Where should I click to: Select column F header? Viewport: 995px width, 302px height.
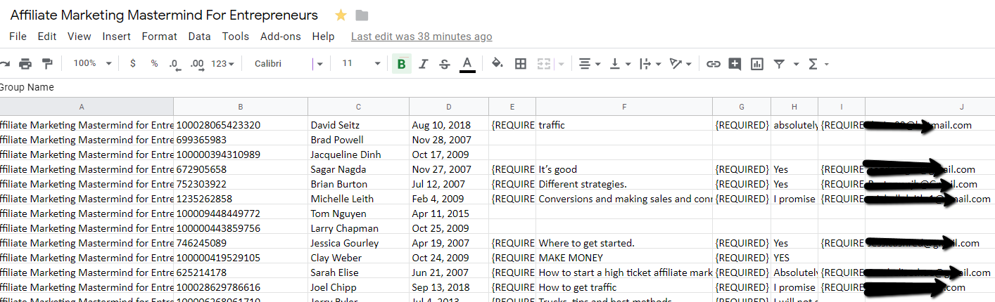click(624, 107)
